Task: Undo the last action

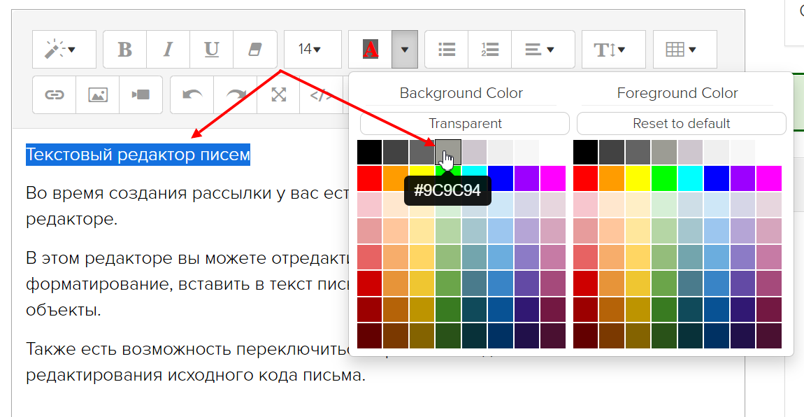Action: [192, 95]
